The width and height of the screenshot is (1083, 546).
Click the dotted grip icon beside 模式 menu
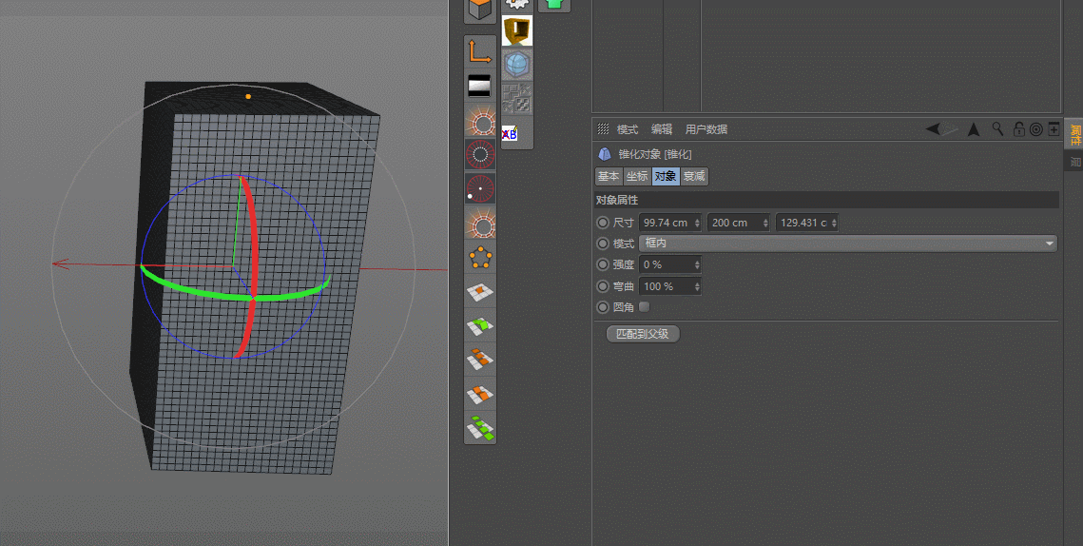point(603,128)
